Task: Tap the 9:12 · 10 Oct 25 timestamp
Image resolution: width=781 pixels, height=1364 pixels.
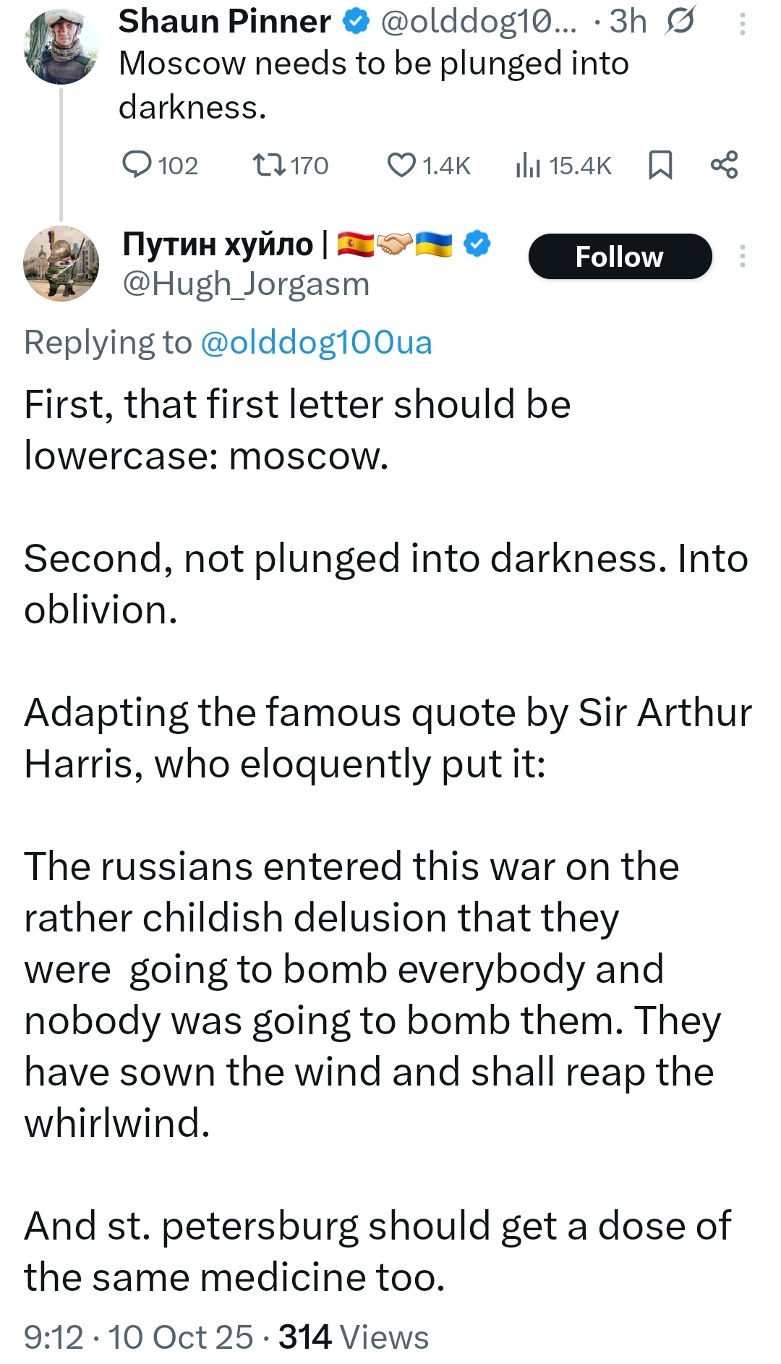Action: 139,1337
